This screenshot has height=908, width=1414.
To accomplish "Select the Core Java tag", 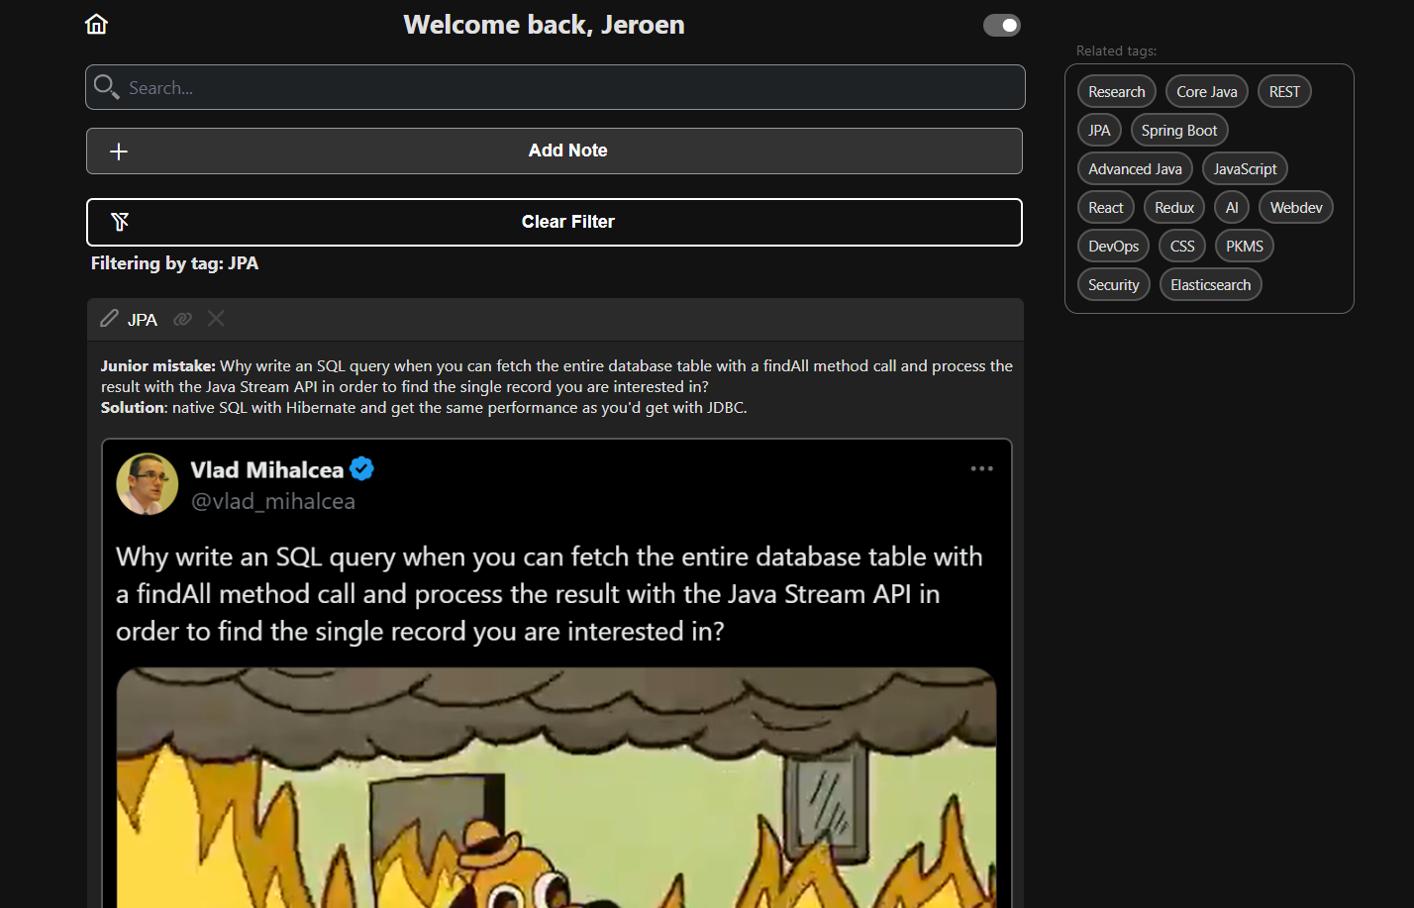I will tap(1207, 91).
